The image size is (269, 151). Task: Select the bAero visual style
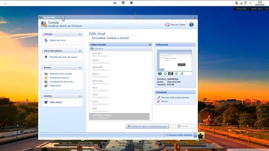(119, 62)
